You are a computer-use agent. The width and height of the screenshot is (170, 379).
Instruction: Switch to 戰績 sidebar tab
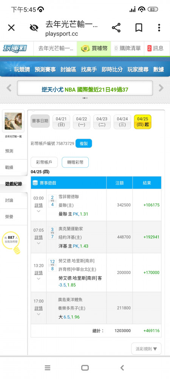point(9,168)
